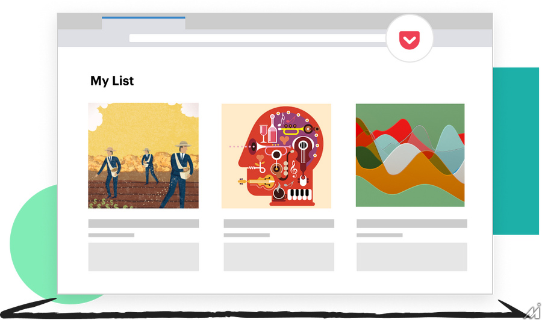Click the title bar under the farmers image

(x=143, y=224)
